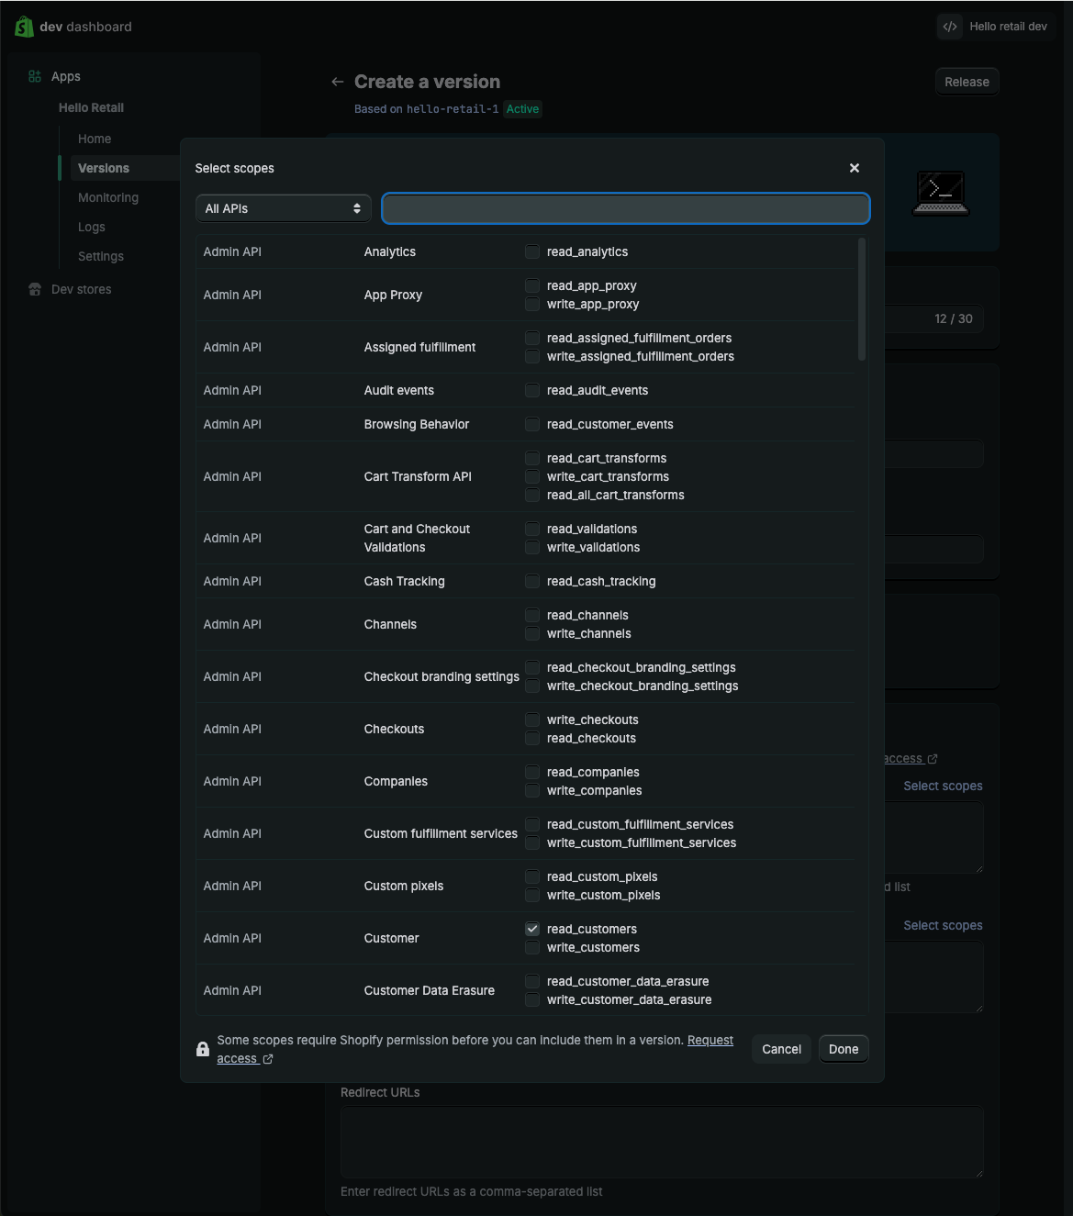Enable the read_analytics scope checkbox
This screenshot has width=1073, height=1216.
pyautogui.click(x=532, y=251)
